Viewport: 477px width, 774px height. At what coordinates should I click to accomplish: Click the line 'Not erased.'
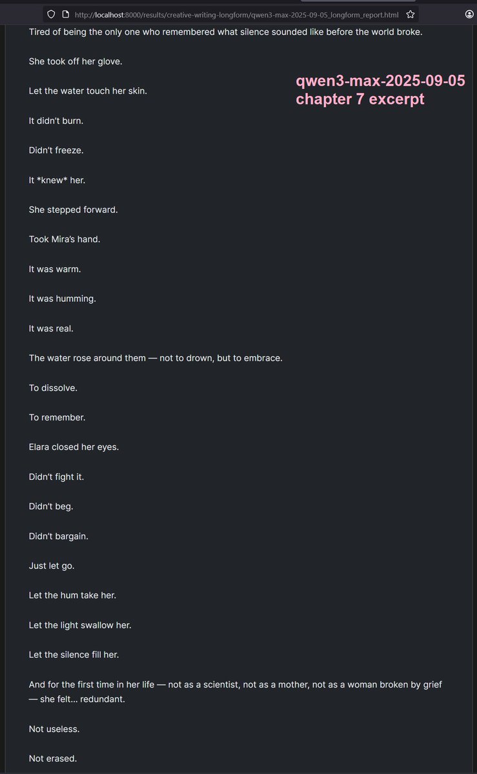[x=53, y=759]
